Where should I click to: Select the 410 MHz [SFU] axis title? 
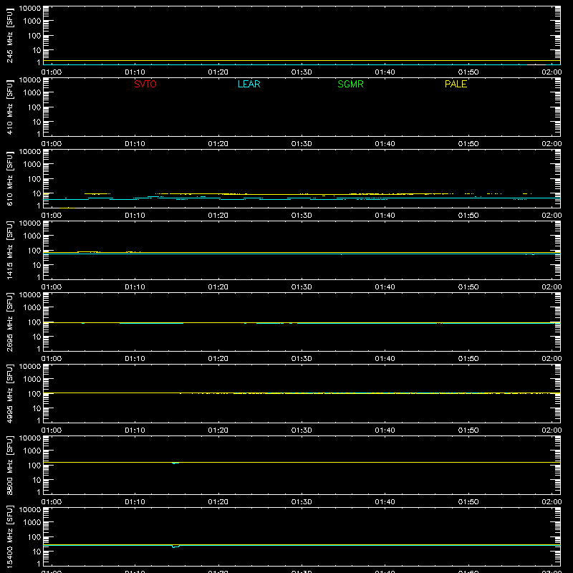point(9,107)
